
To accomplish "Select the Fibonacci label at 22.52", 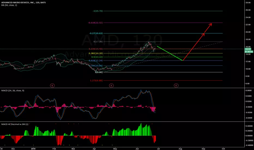I will click(95, 23).
